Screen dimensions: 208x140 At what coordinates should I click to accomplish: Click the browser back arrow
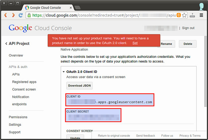point(6,15)
